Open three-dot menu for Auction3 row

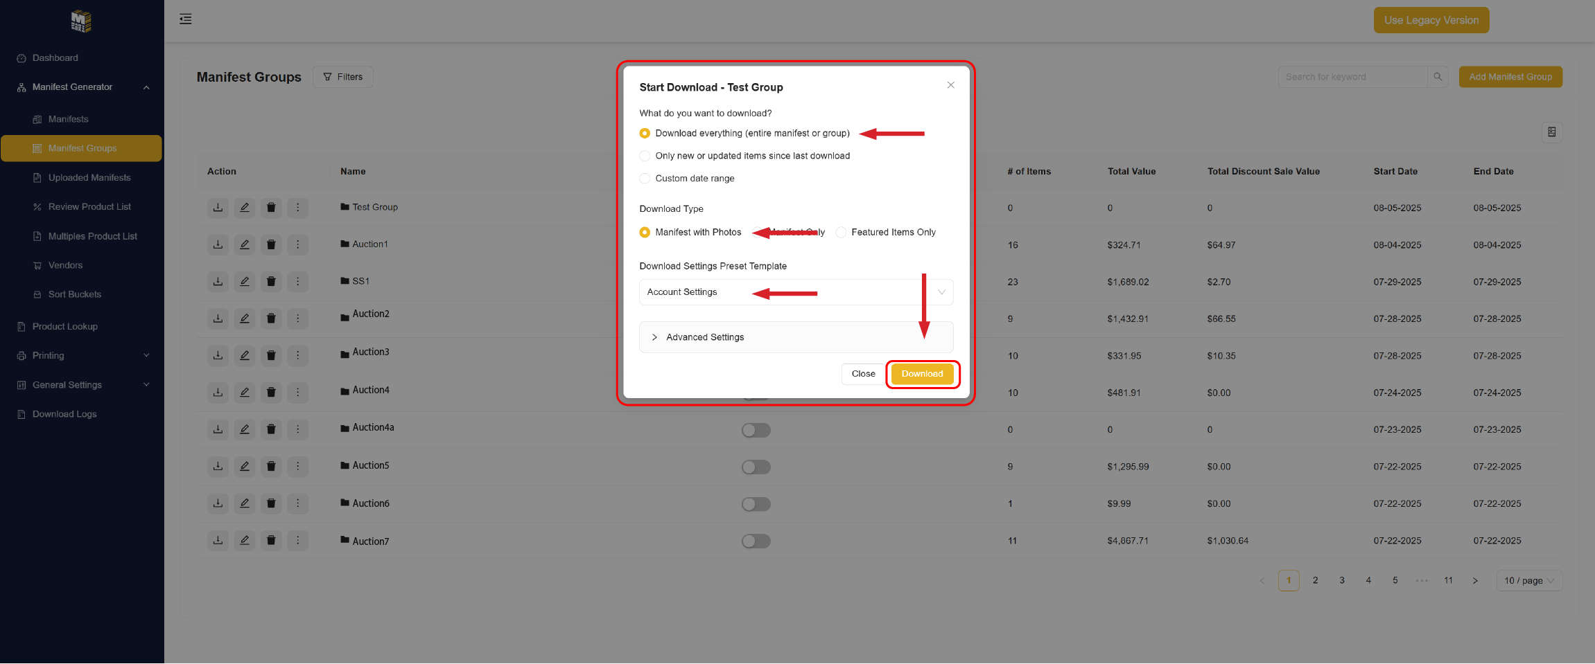[298, 355]
